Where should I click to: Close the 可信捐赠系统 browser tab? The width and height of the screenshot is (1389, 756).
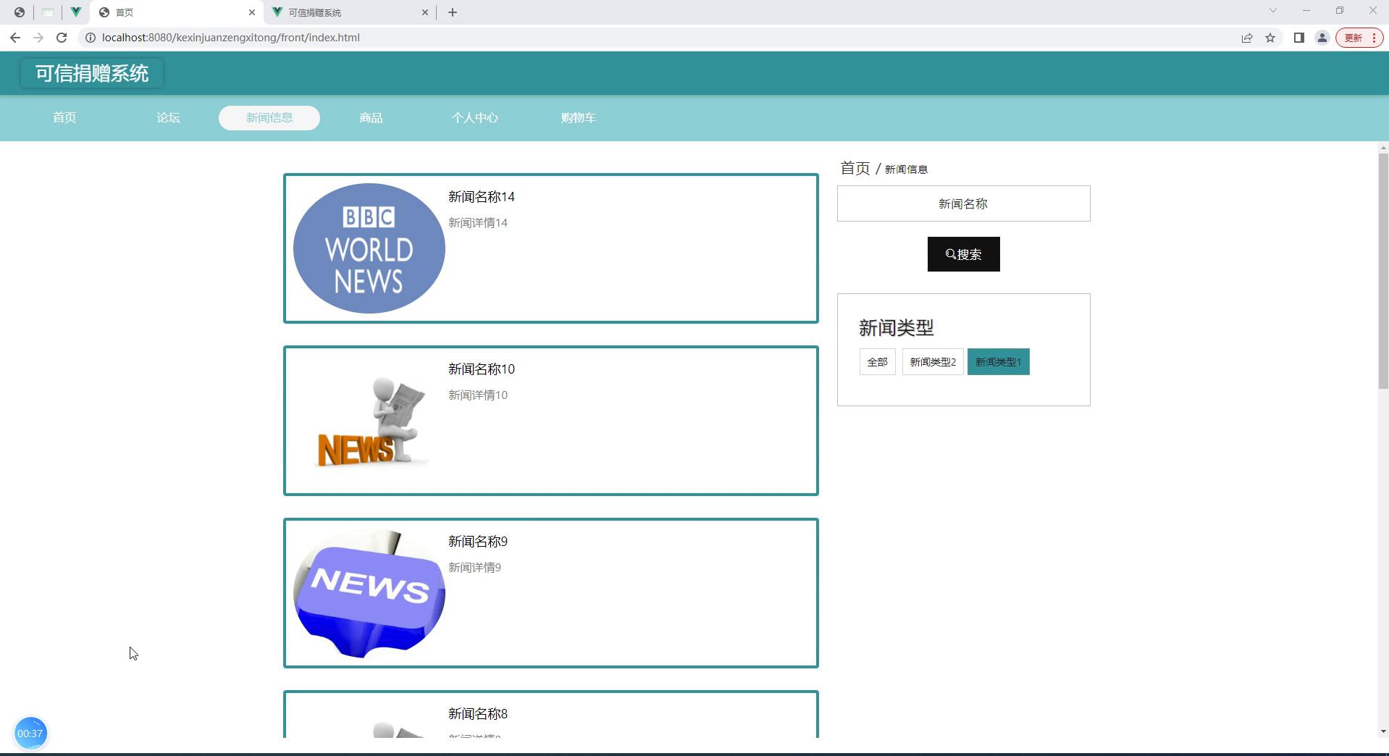pos(425,12)
